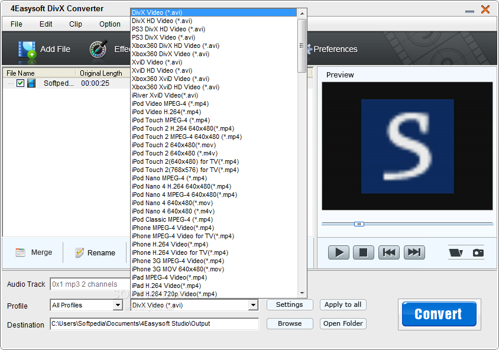Open Preferences from the toolbar
This screenshot has height=350, width=499.
tap(335, 49)
